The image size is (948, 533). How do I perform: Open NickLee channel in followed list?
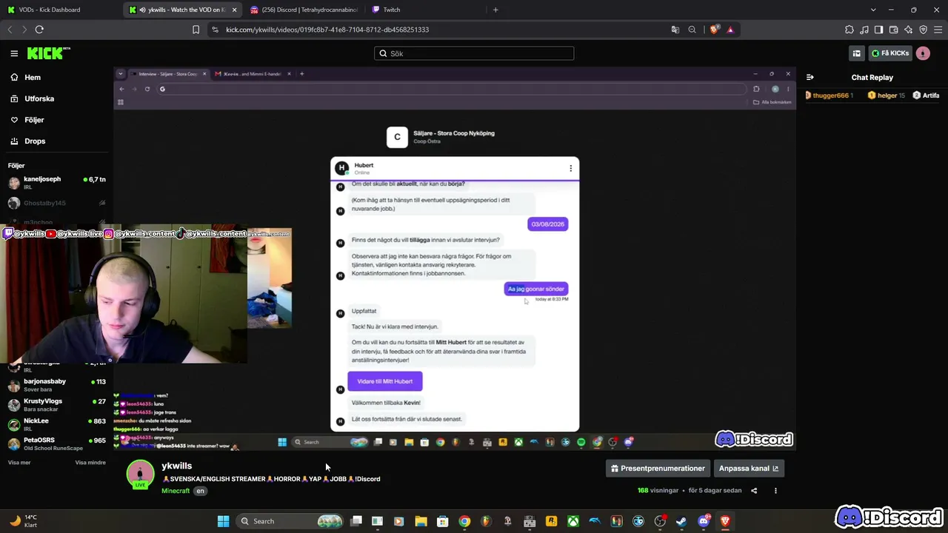coord(56,425)
